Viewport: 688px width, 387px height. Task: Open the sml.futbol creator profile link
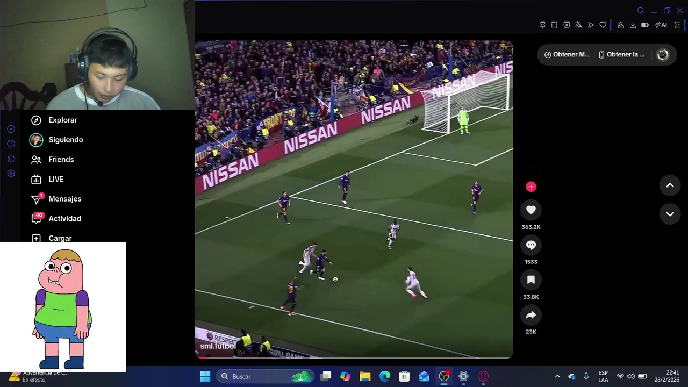[218, 346]
